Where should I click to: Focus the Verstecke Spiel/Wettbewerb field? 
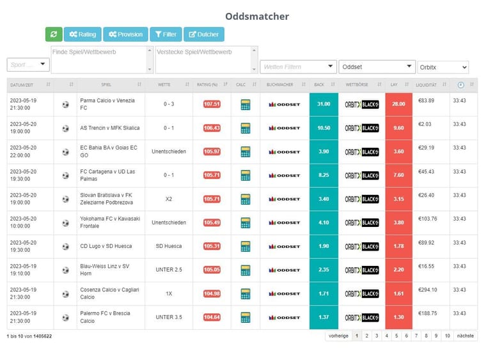207,60
